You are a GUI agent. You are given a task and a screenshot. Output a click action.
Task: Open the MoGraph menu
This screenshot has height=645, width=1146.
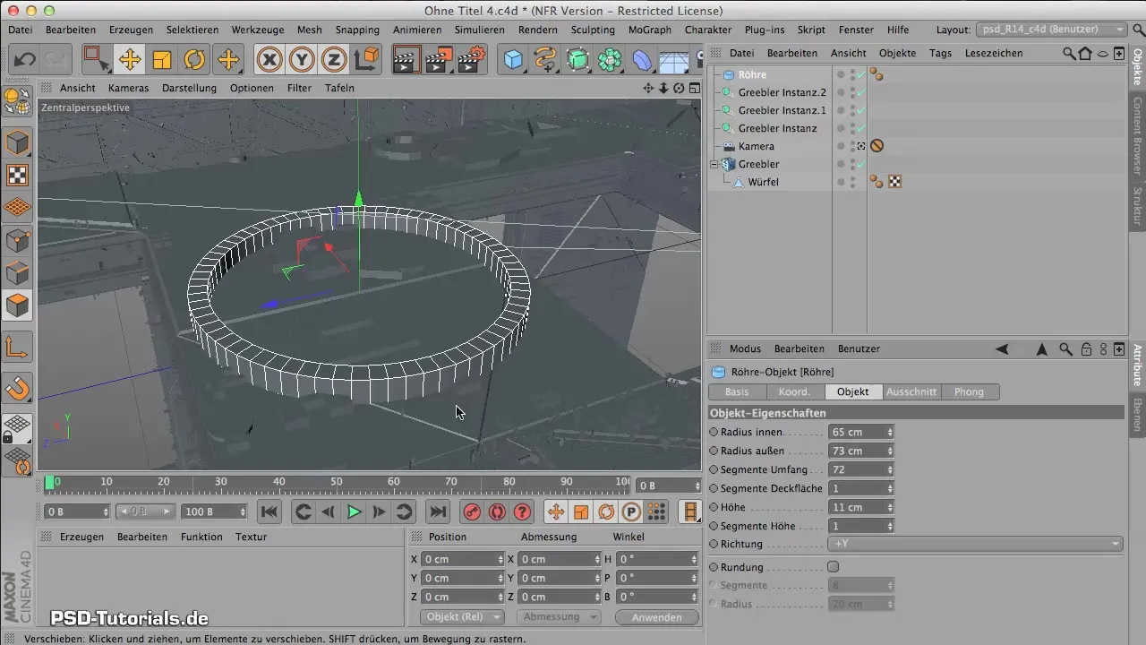pyautogui.click(x=650, y=30)
